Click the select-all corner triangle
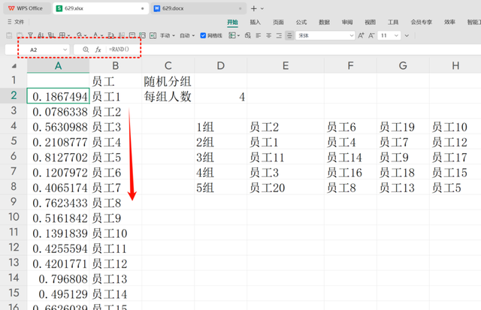Viewport: 481px width, 310px height. click(x=14, y=66)
